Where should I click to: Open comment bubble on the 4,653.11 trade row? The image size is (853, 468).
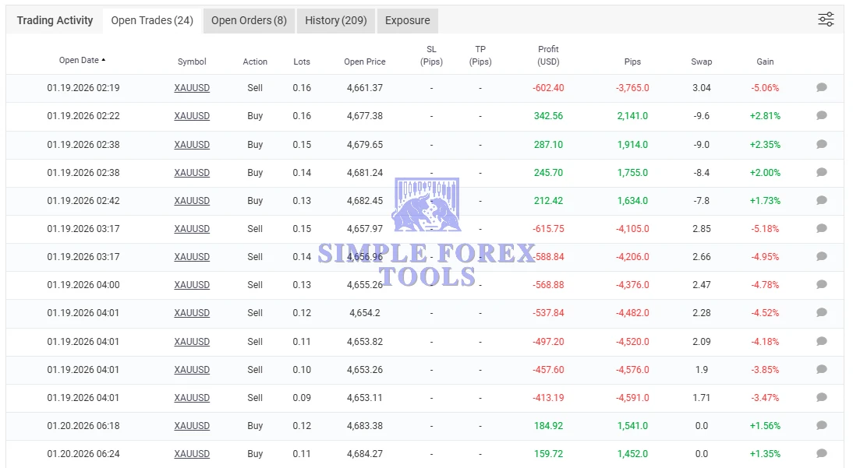coord(821,397)
